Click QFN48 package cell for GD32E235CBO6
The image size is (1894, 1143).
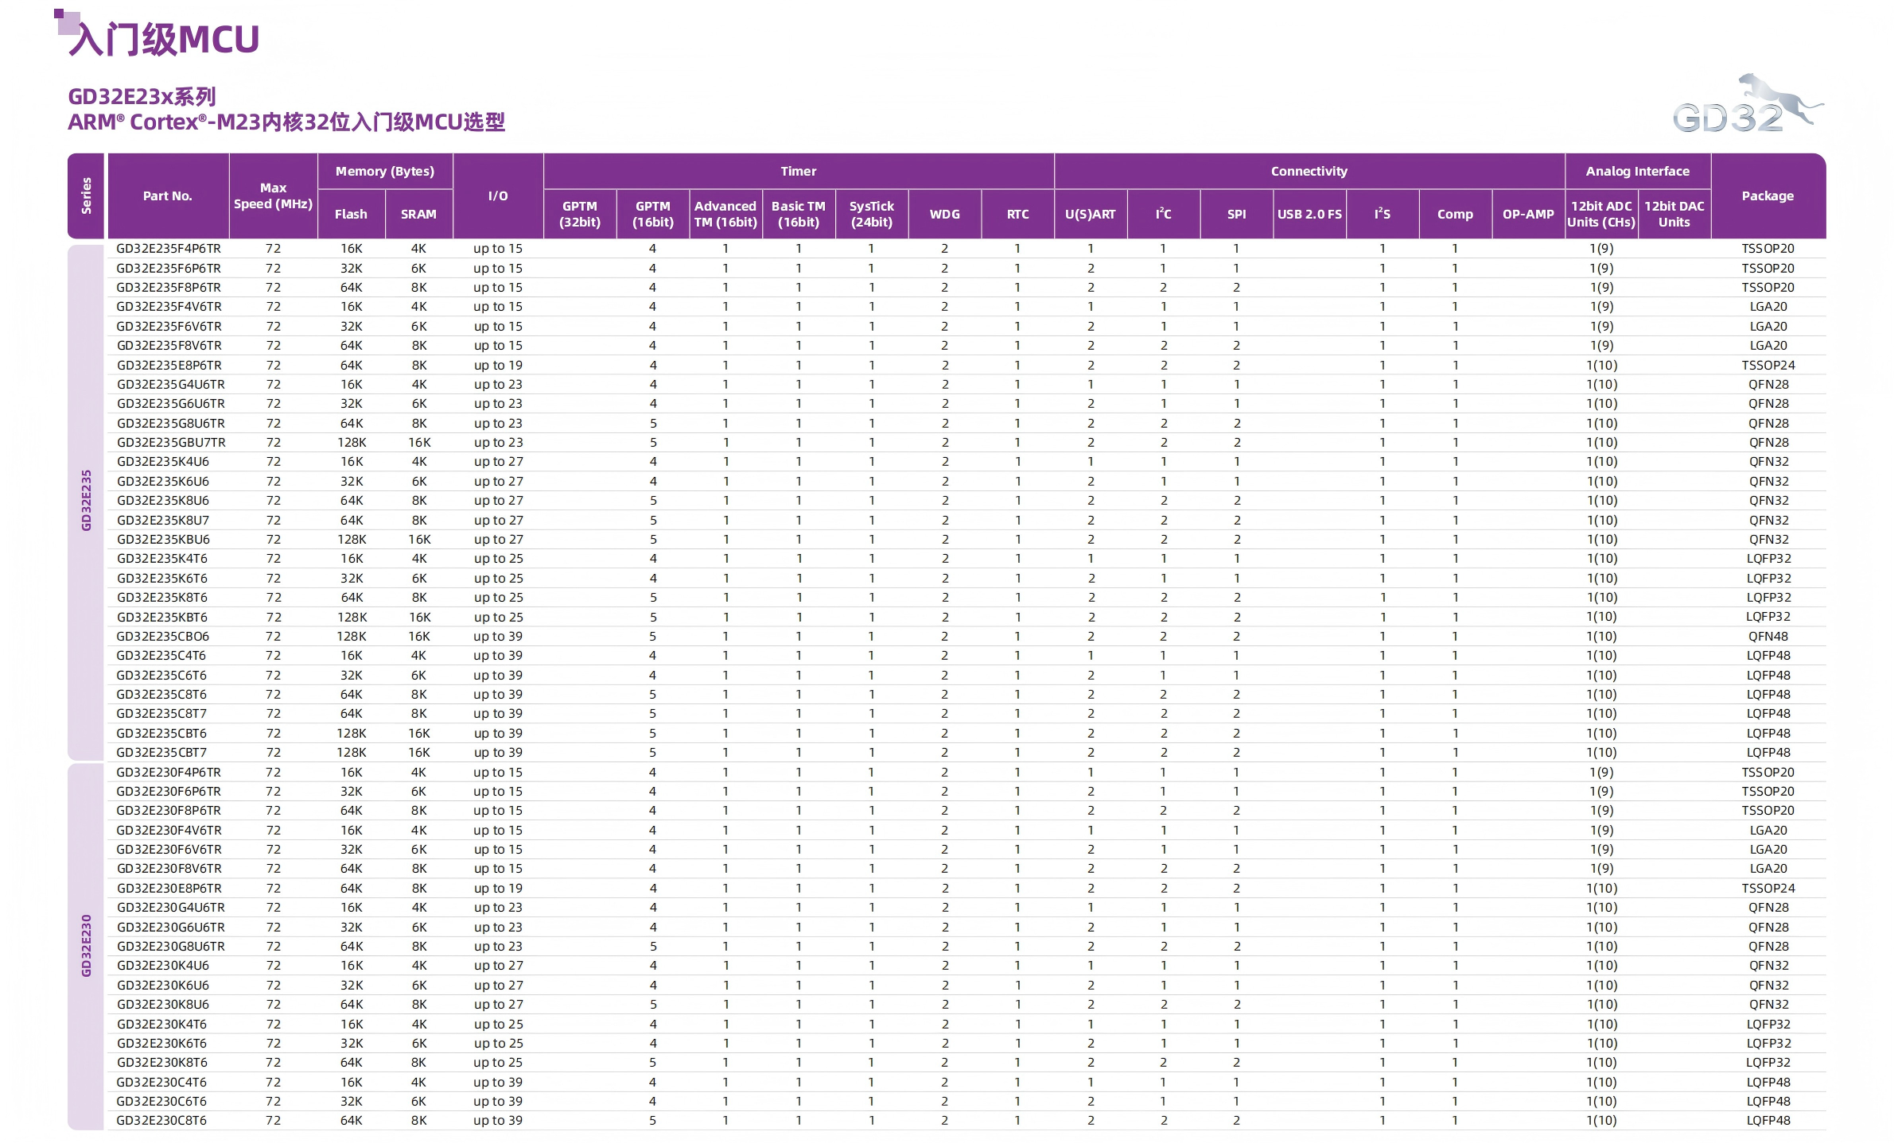[1768, 637]
